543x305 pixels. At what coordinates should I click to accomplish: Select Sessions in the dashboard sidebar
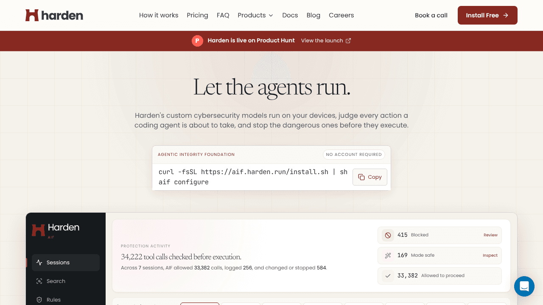[x=66, y=263]
